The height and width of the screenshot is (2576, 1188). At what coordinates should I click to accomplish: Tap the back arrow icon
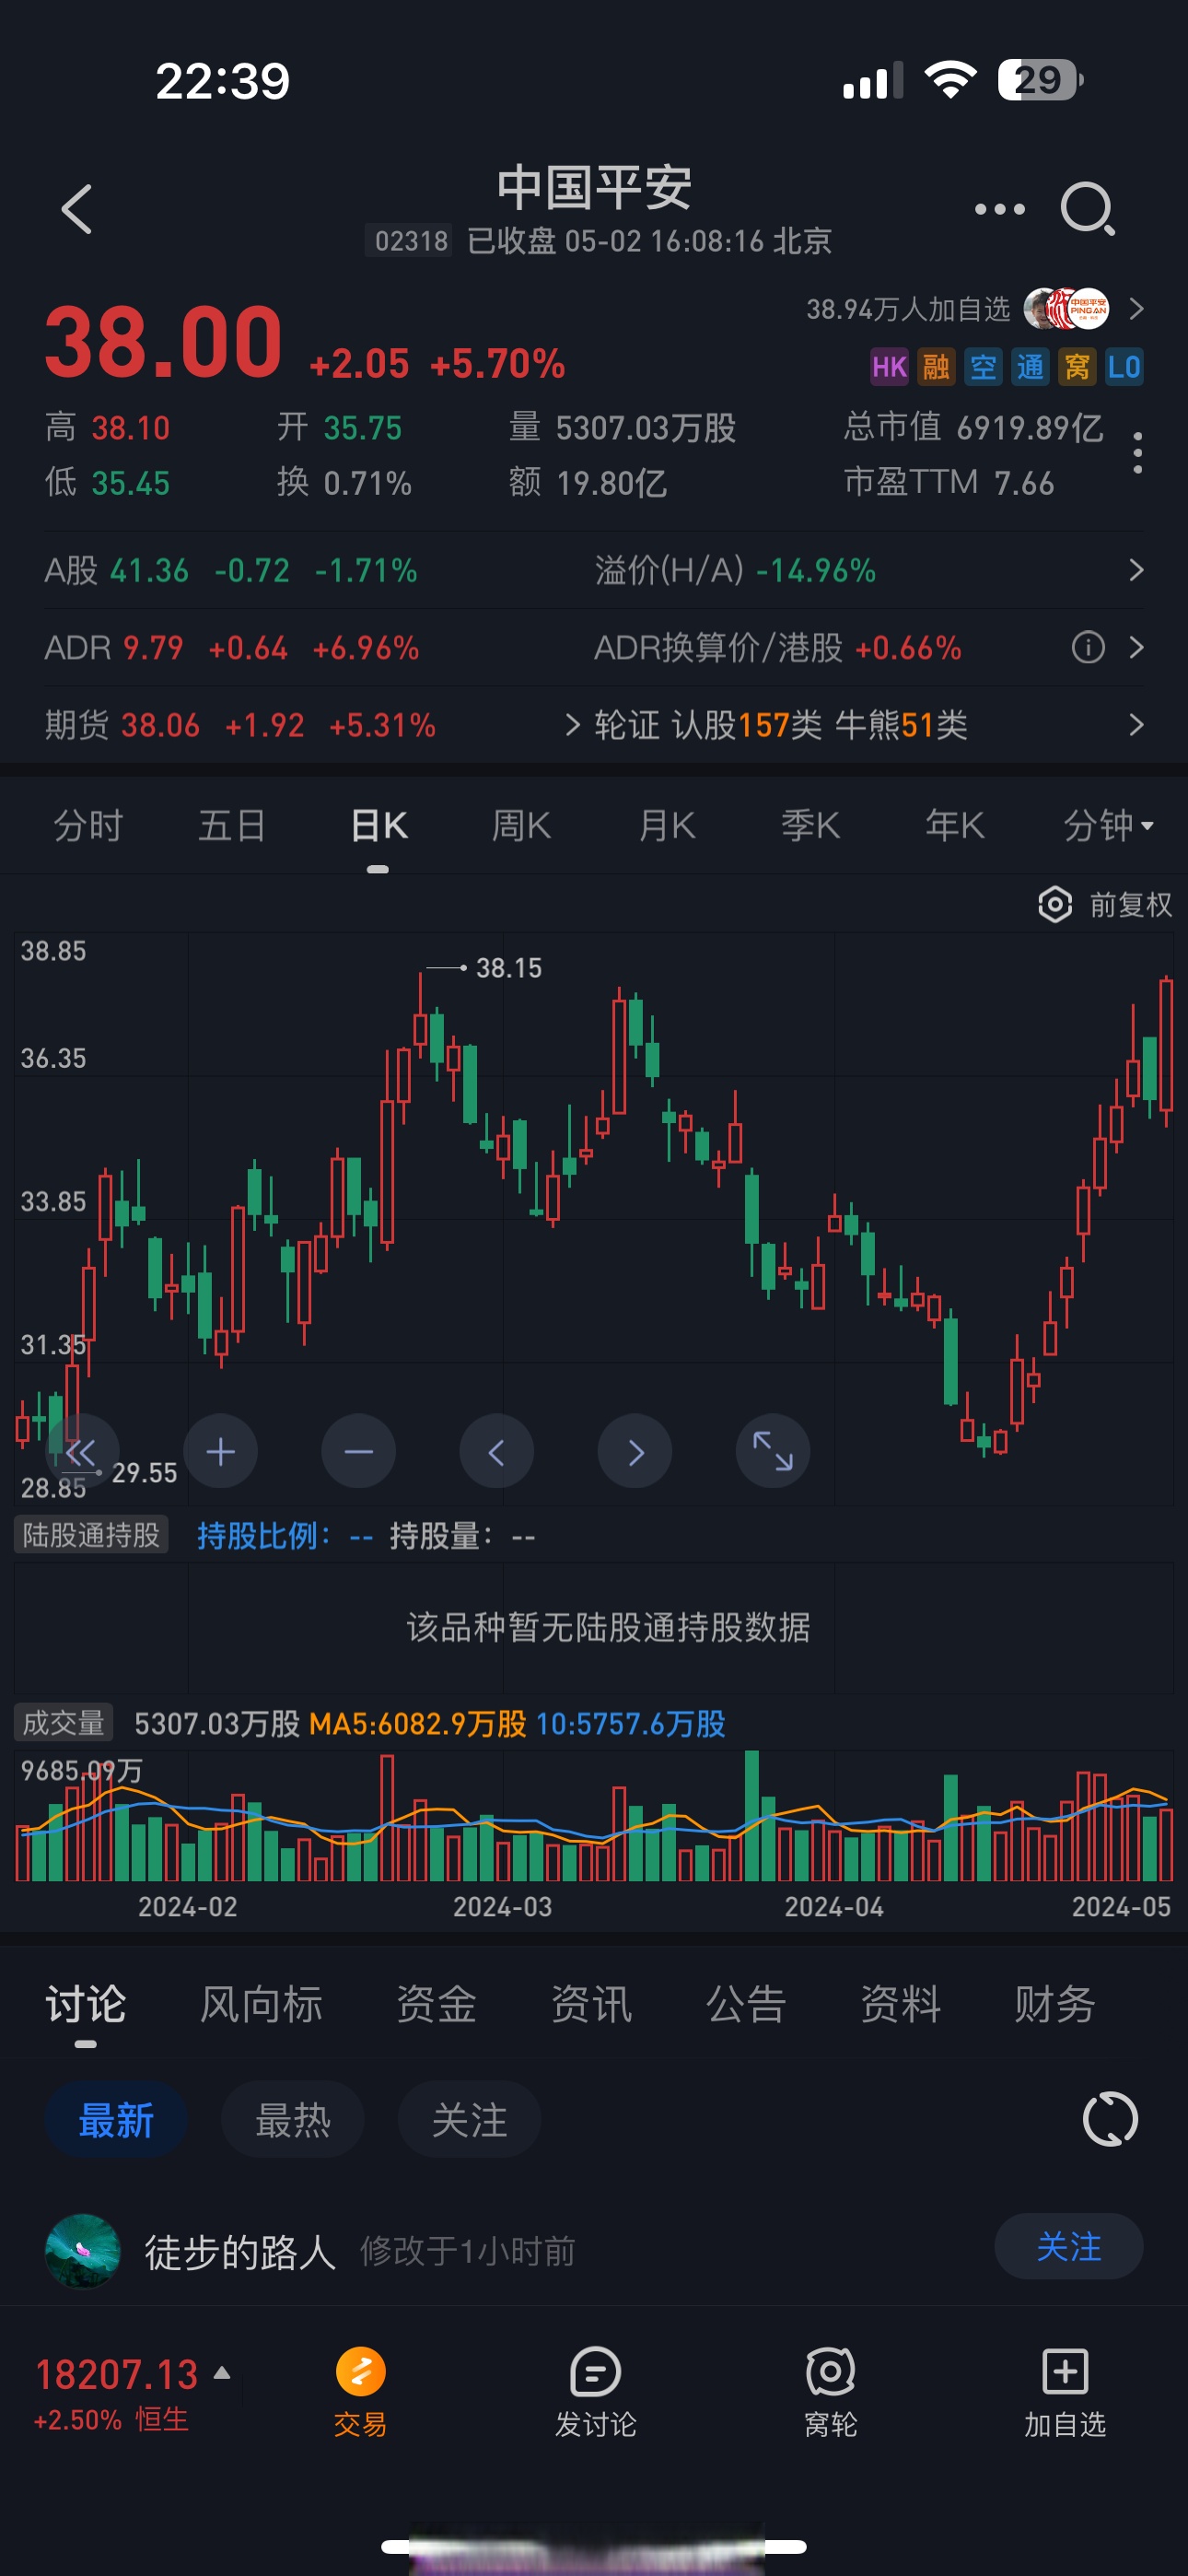click(x=77, y=209)
